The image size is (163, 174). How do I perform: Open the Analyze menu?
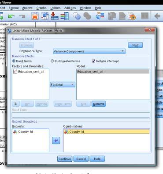(27, 8)
